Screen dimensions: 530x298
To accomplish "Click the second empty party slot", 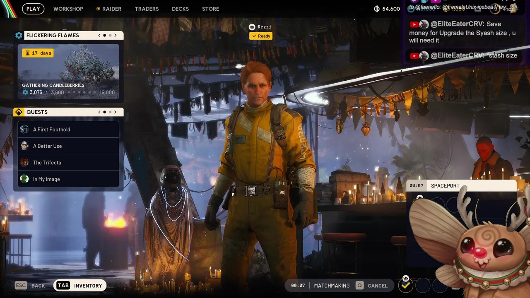I will coord(423,285).
